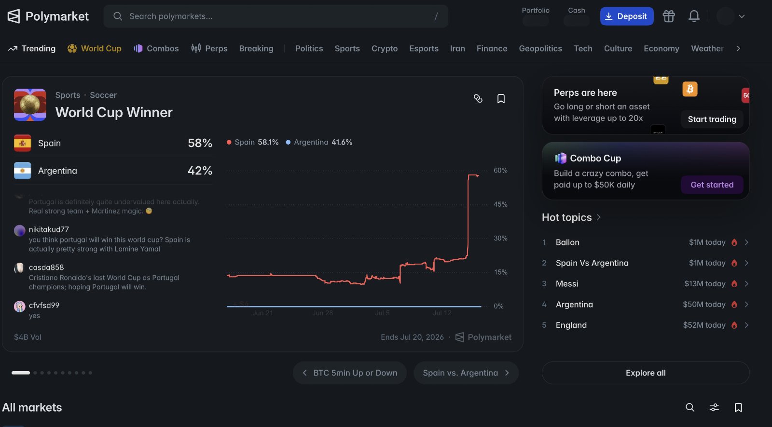Bookmark the World Cup Winner market
Viewport: 772px width, 427px height.
(x=501, y=98)
